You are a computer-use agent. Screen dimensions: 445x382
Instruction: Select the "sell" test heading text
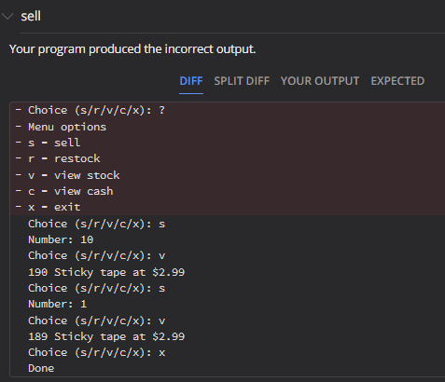tap(31, 16)
